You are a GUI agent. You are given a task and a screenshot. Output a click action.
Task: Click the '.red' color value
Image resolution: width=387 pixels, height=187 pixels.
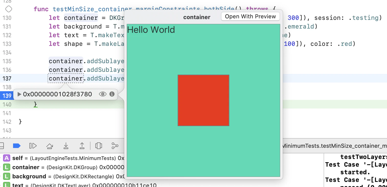(344, 44)
